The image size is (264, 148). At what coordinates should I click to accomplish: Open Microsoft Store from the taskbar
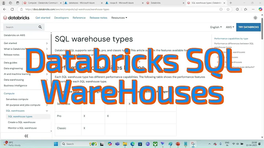pyautogui.click(x=140, y=144)
